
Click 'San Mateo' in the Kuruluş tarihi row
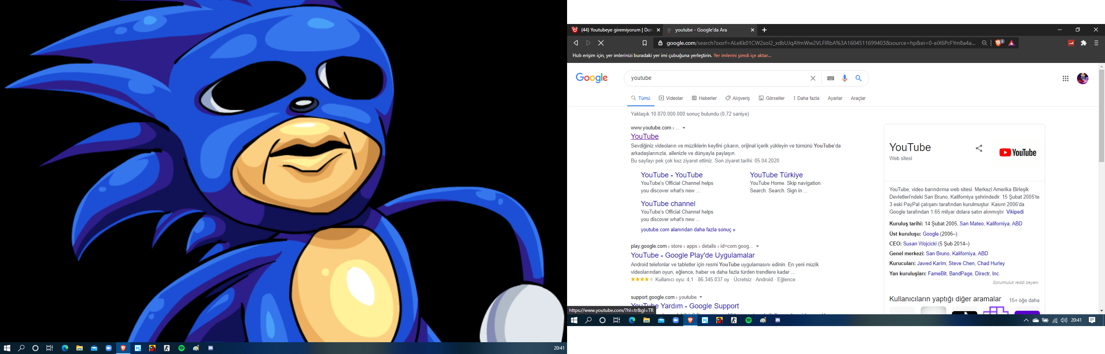tap(971, 223)
